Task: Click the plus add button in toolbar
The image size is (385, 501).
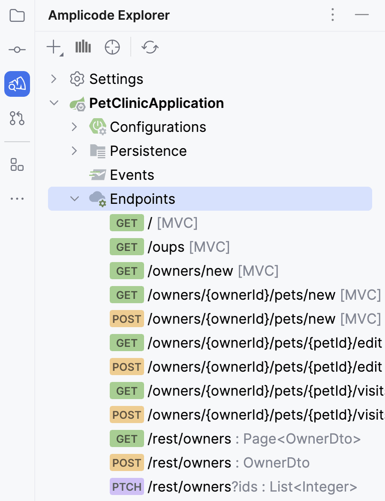Action: coord(54,47)
